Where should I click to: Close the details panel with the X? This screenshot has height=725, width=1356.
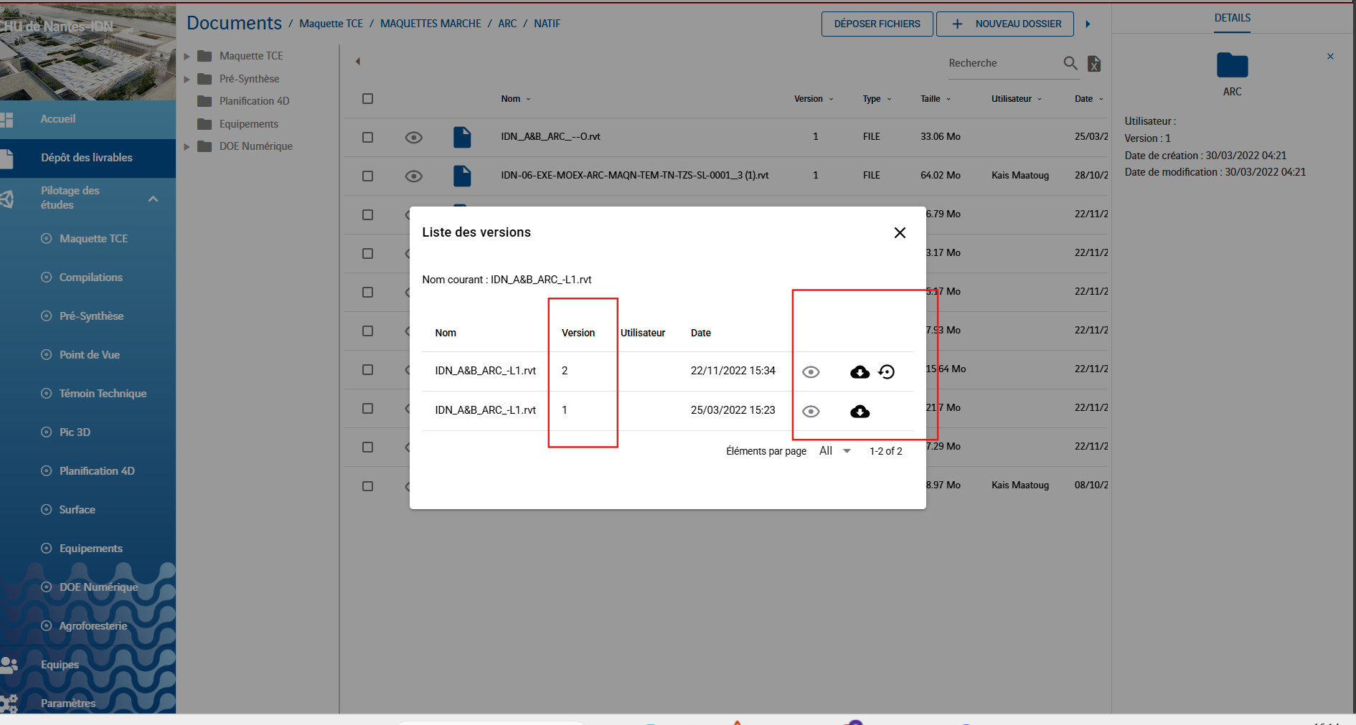pyautogui.click(x=1330, y=57)
